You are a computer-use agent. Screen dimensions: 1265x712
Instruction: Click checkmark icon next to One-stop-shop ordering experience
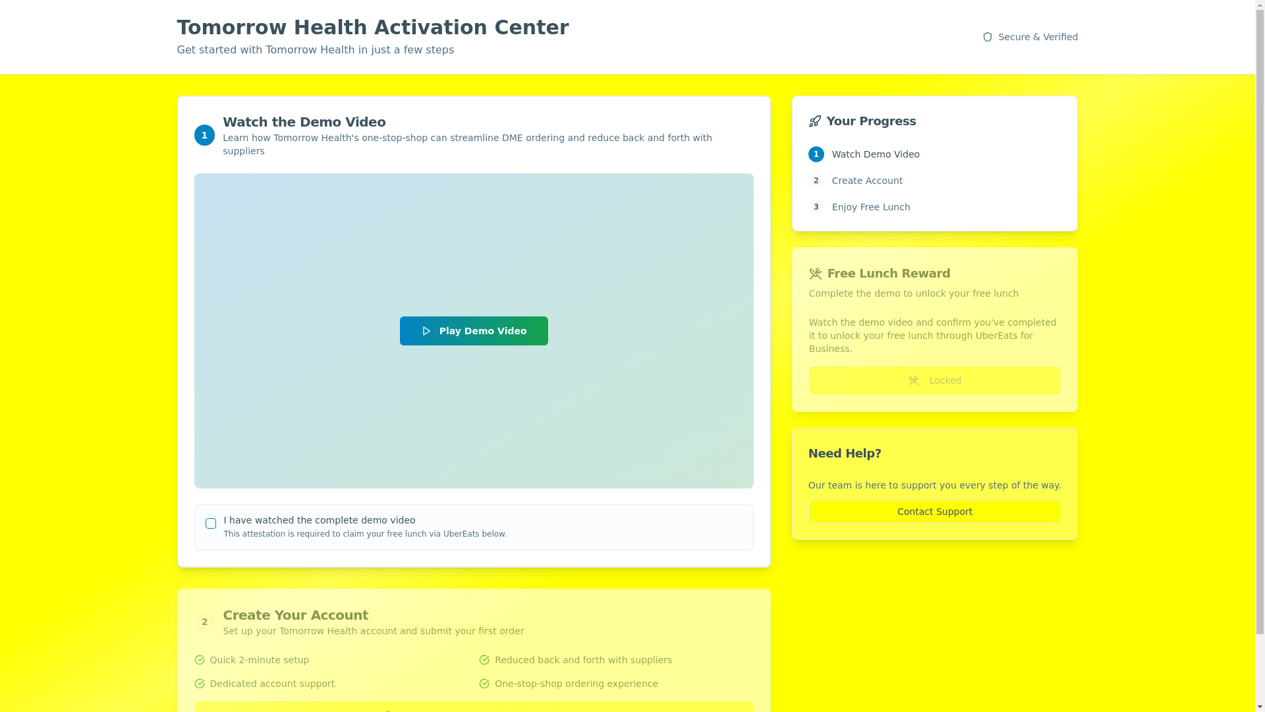pos(484,684)
